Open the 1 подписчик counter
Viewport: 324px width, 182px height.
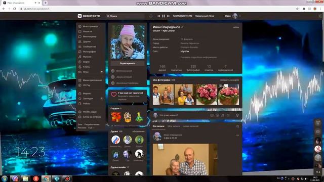pos(176,68)
